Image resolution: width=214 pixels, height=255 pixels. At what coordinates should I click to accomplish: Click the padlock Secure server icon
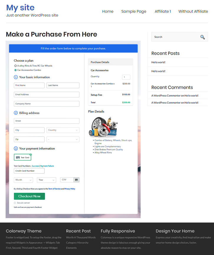coord(15,203)
